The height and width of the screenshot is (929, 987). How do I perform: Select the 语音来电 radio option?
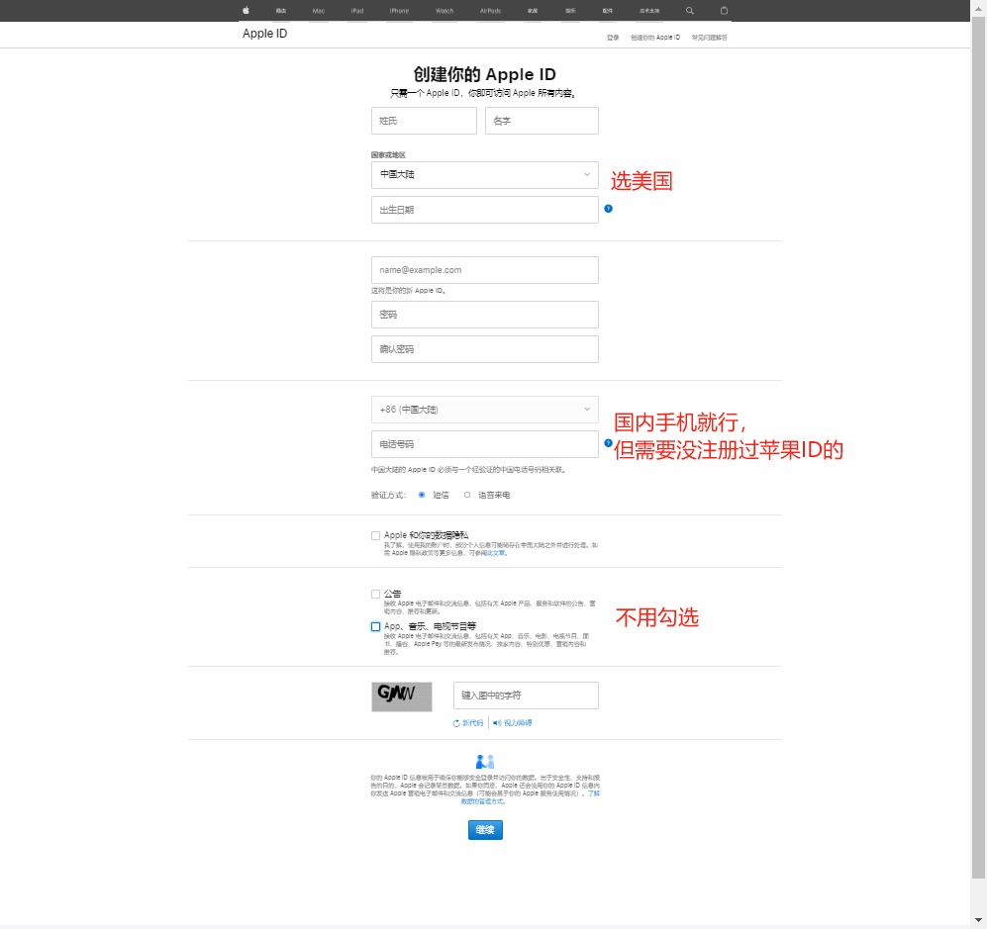467,495
